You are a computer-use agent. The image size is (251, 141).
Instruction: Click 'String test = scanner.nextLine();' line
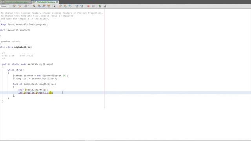point(35,78)
